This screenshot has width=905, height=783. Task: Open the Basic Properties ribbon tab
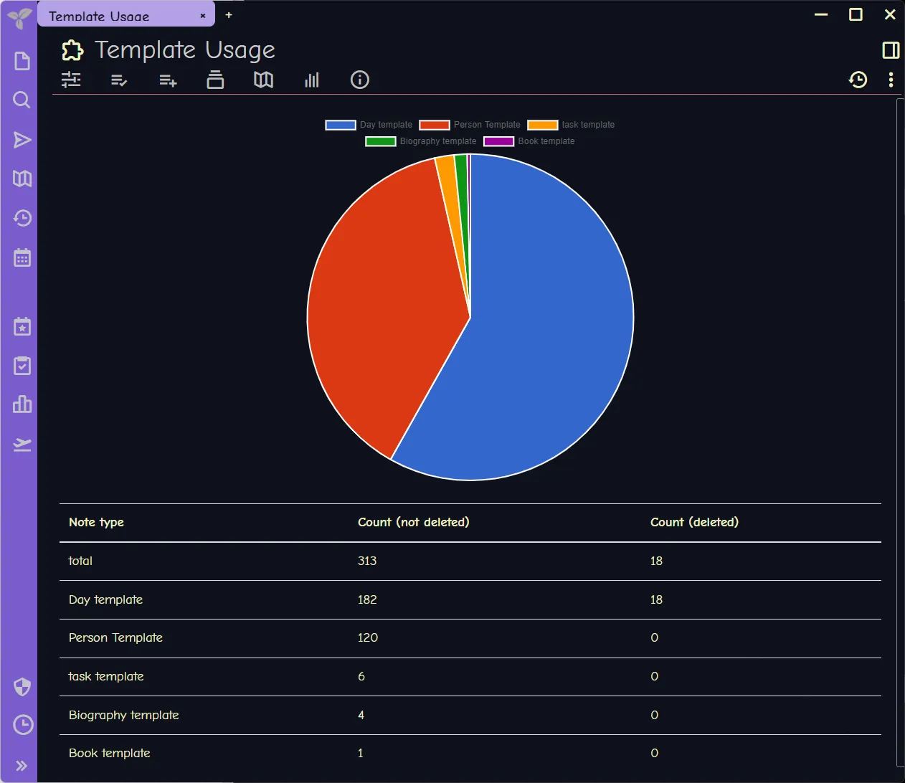71,80
